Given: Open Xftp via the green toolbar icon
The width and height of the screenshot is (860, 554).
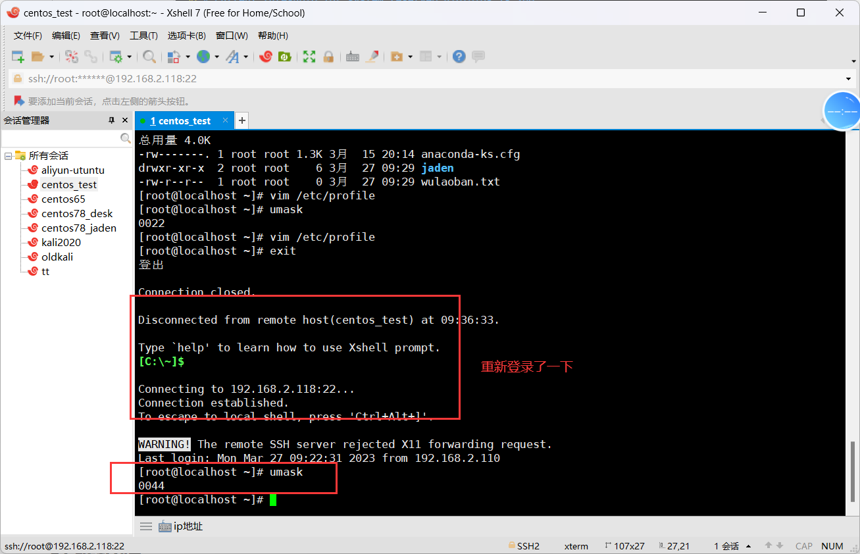Looking at the screenshot, I should pyautogui.click(x=285, y=57).
